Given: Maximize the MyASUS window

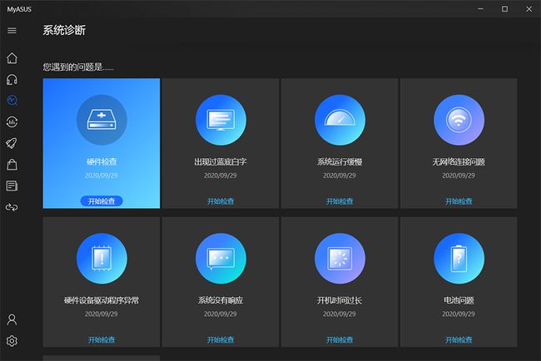Looking at the screenshot, I should 504,9.
